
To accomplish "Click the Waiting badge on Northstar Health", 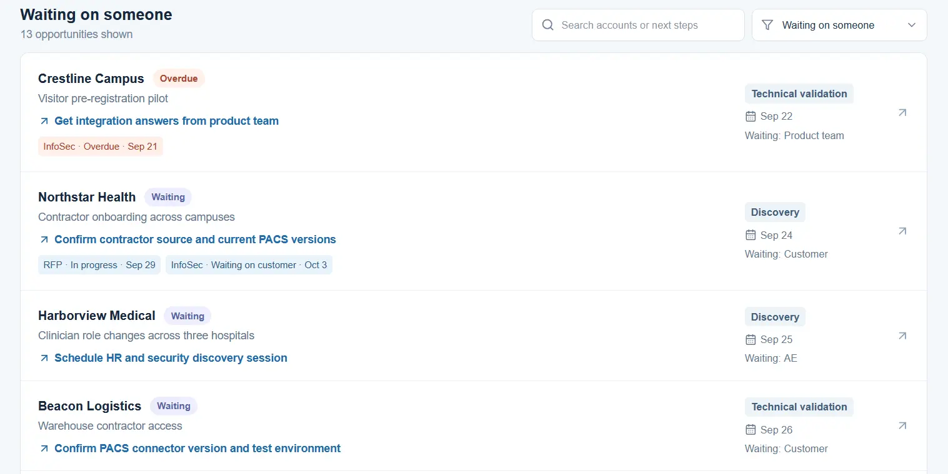I will pos(168,197).
